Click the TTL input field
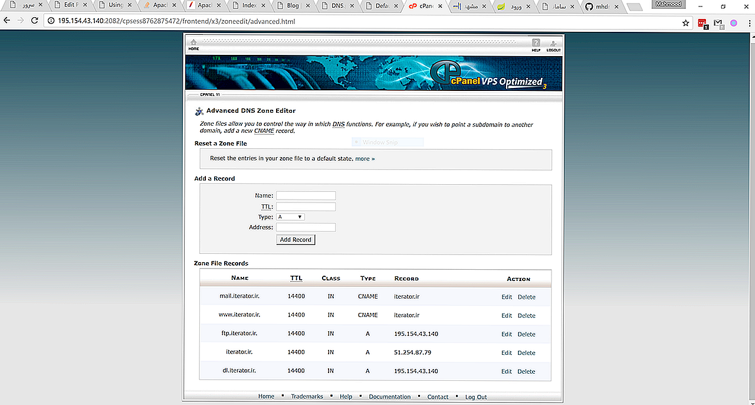The height and width of the screenshot is (405, 755). coord(306,207)
